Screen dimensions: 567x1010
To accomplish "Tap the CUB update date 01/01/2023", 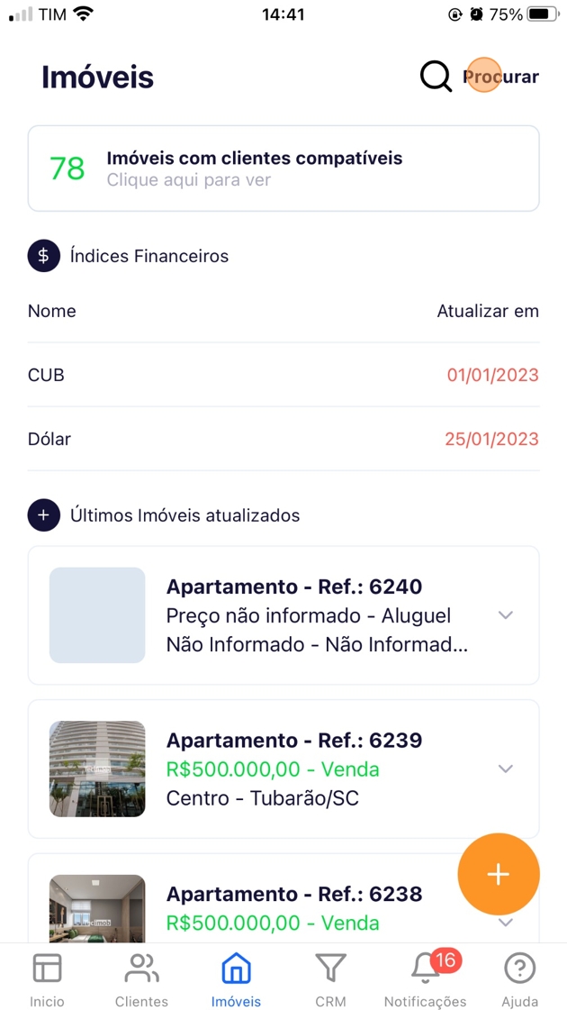I will (x=492, y=375).
